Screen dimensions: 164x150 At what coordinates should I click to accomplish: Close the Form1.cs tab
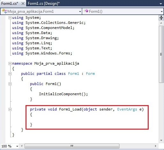(23, 4)
